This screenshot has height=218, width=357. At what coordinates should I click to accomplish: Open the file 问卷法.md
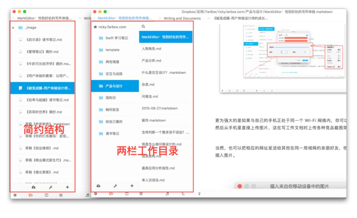tap(166, 97)
